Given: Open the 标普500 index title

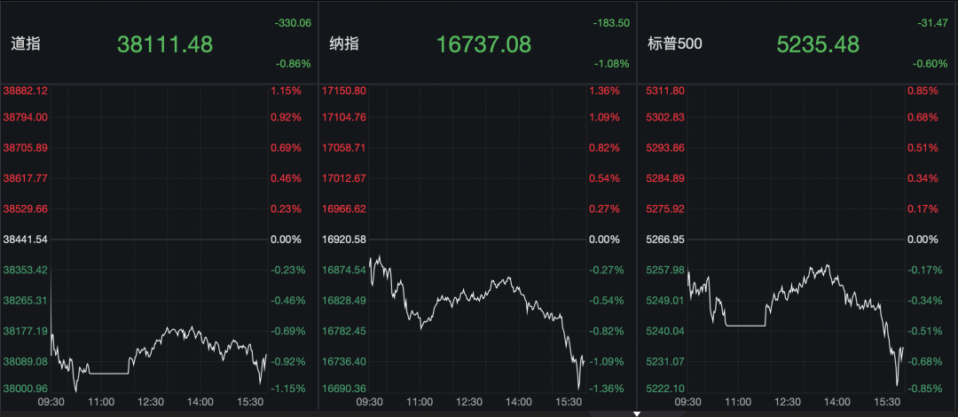Looking at the screenshot, I should pos(674,43).
